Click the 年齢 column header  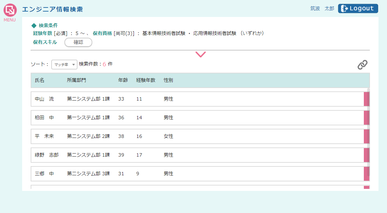pyautogui.click(x=123, y=80)
